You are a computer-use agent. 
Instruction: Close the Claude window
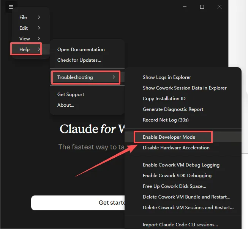tap(220, 7)
